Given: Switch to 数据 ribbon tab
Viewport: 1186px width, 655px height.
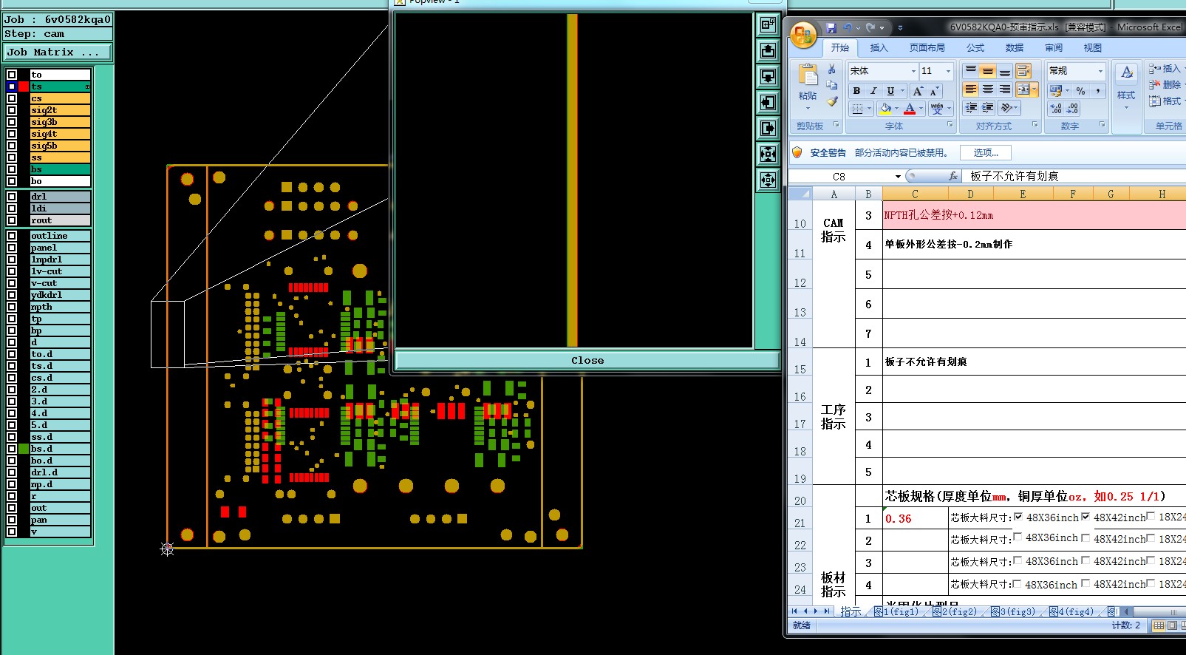Looking at the screenshot, I should pos(1015,47).
